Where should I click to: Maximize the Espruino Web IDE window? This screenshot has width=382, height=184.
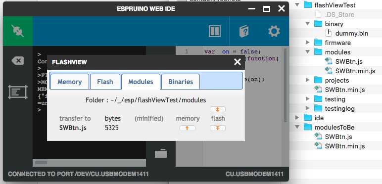(267, 9)
